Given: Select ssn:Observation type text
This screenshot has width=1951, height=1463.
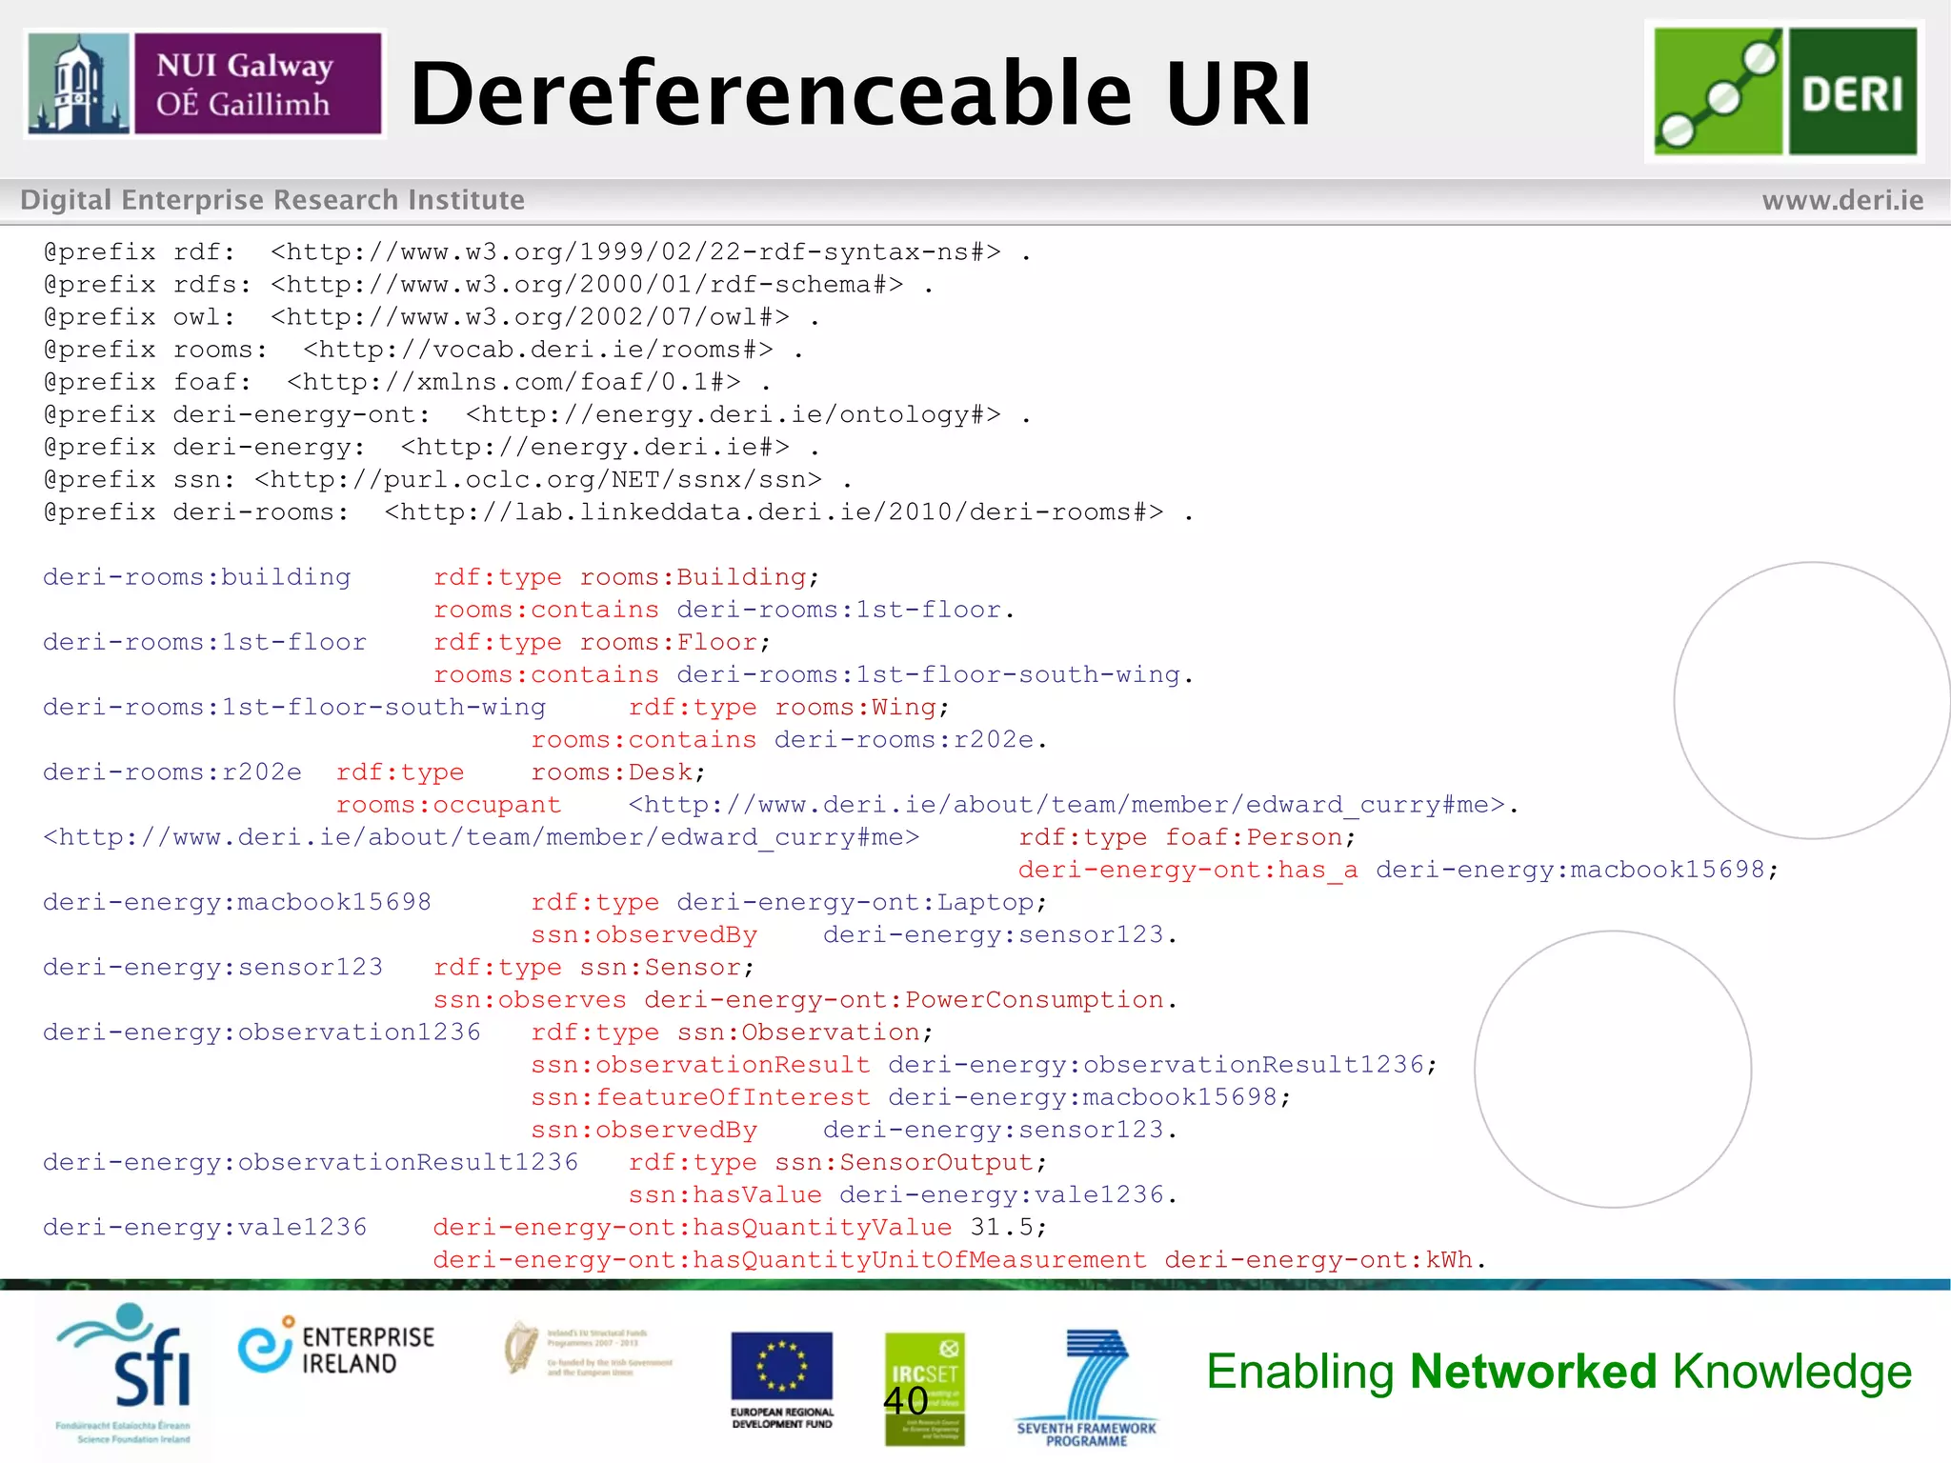Looking at the screenshot, I should [798, 1032].
